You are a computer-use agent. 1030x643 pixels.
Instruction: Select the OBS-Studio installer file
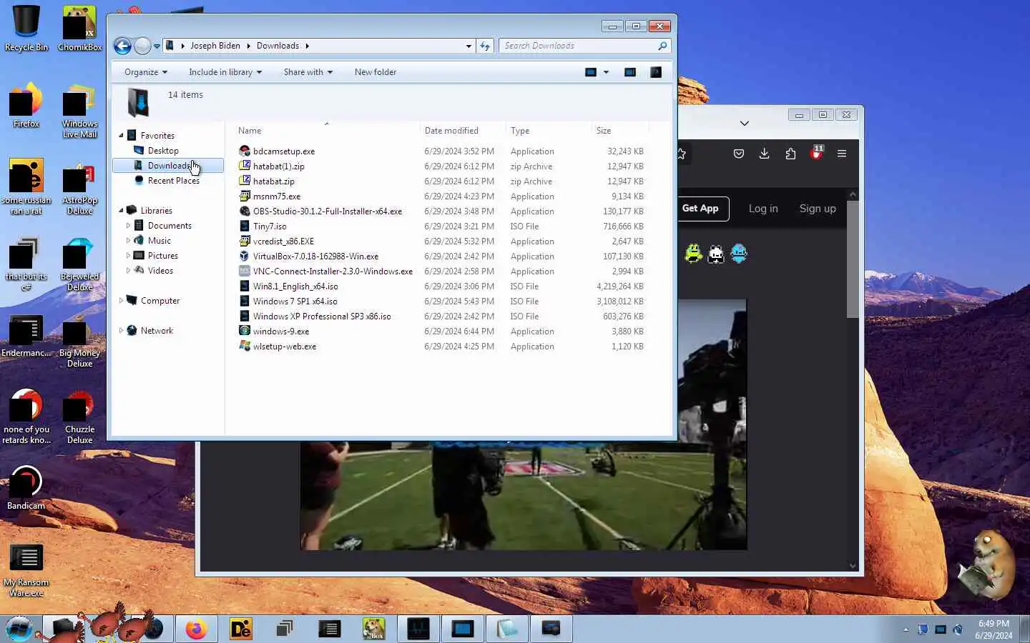[327, 211]
